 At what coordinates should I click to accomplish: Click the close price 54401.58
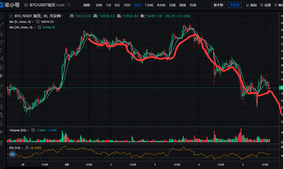point(154,16)
